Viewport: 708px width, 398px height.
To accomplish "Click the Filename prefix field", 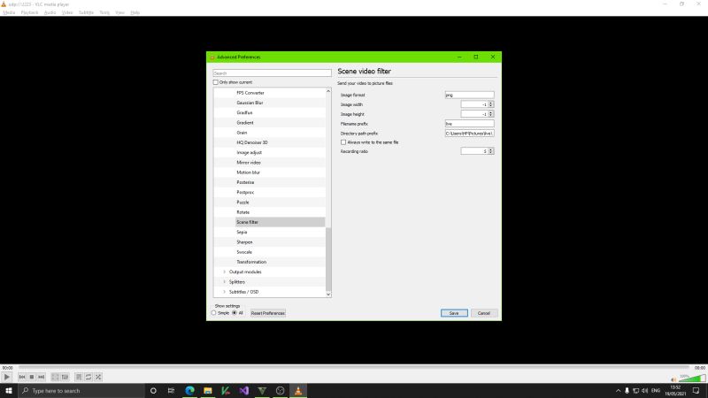I will pyautogui.click(x=469, y=124).
